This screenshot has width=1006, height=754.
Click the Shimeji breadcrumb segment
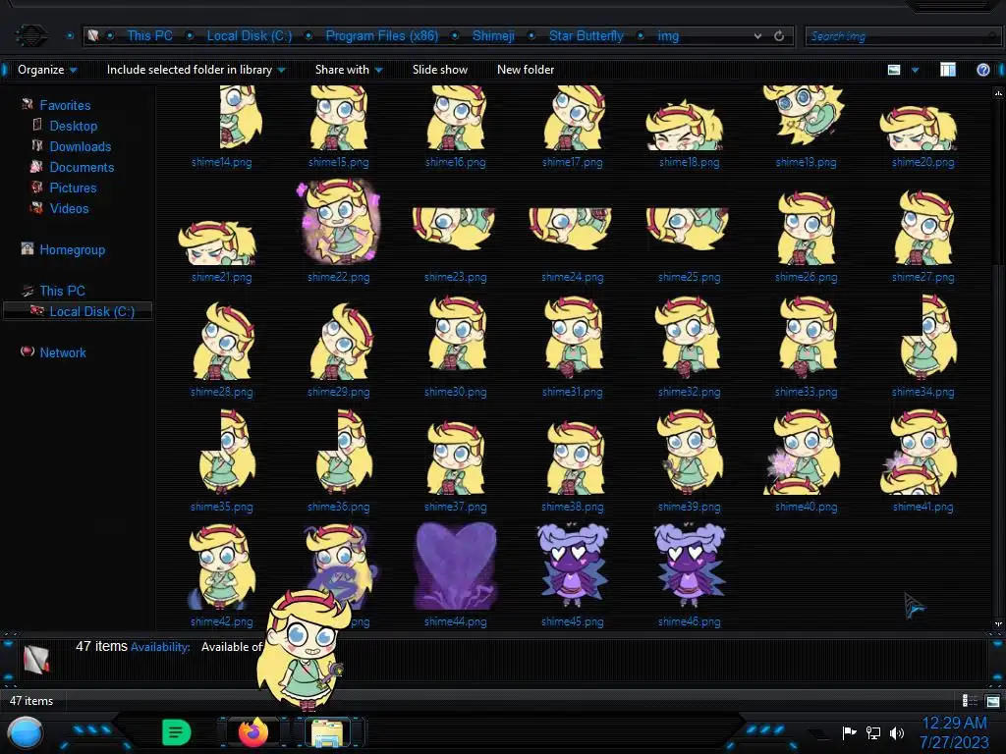pyautogui.click(x=493, y=36)
